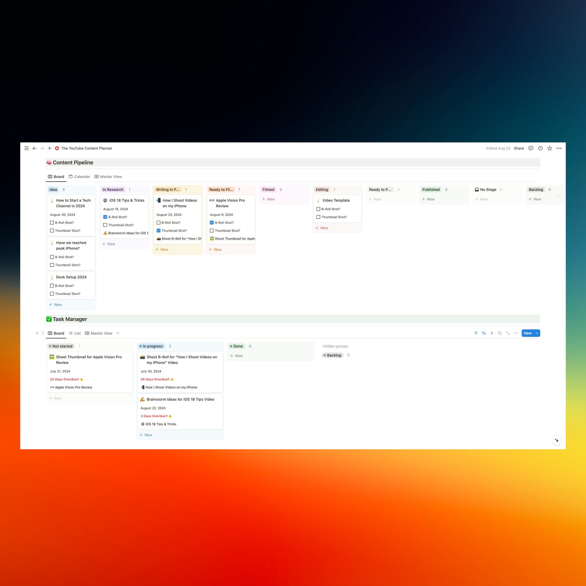
Task: Open the page options three-dot menu
Action: [x=559, y=148]
